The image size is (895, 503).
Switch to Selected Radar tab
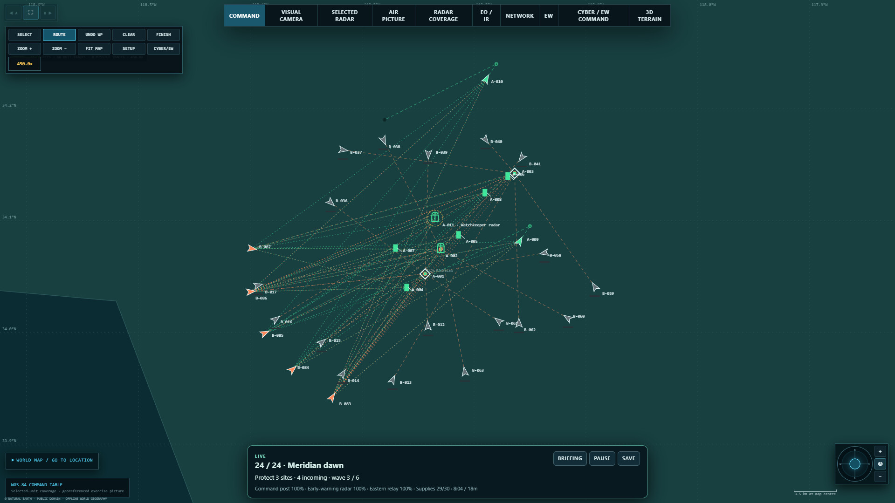point(344,16)
